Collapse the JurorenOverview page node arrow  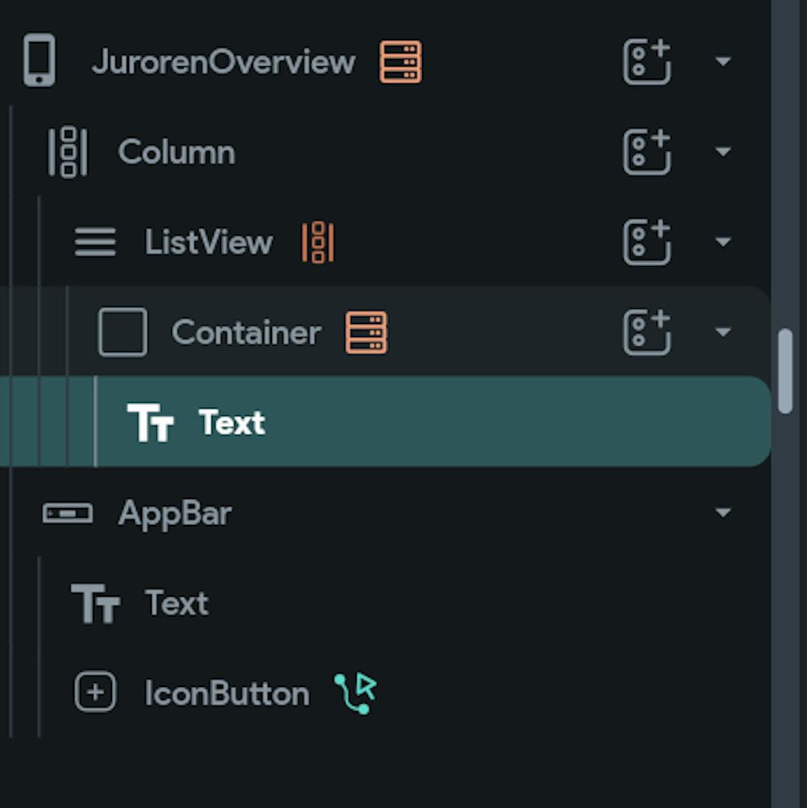723,61
